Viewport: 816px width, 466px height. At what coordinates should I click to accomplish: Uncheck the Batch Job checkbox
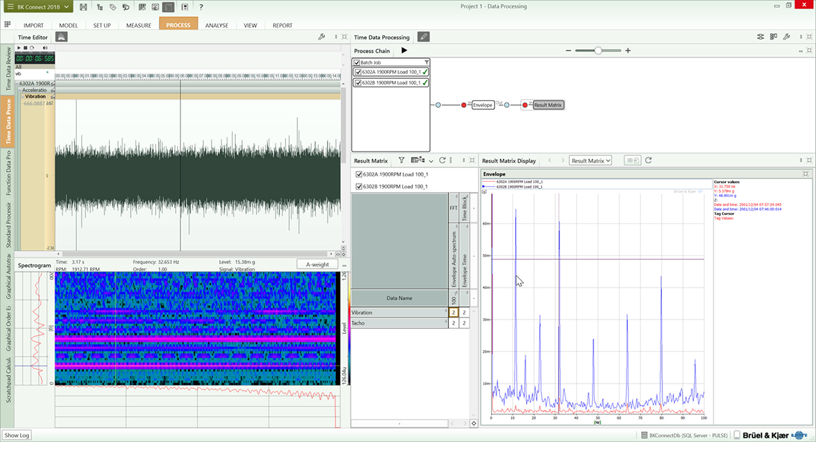click(357, 63)
